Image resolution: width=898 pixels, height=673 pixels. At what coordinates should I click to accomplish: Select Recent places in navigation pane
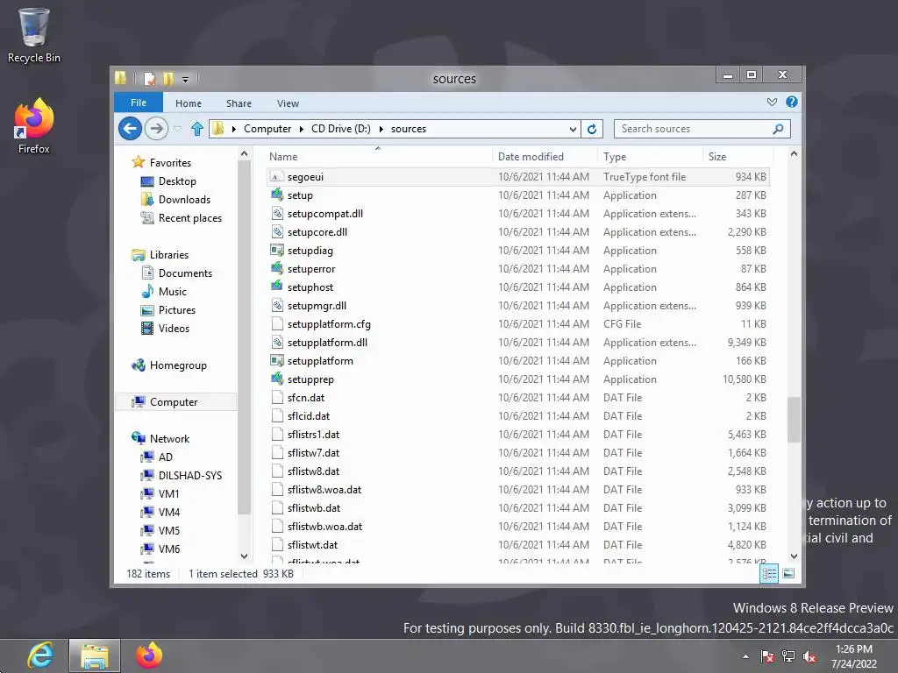189,217
